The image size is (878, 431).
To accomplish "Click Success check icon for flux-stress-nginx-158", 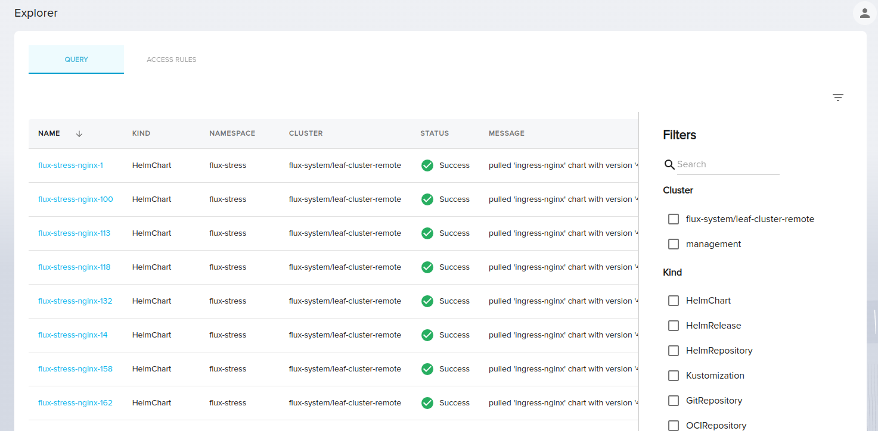I will (x=427, y=369).
